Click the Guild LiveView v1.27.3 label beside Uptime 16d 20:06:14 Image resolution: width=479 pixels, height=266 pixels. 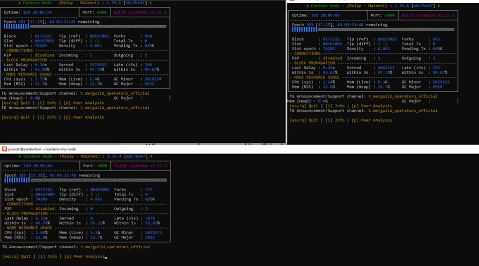click(x=140, y=12)
